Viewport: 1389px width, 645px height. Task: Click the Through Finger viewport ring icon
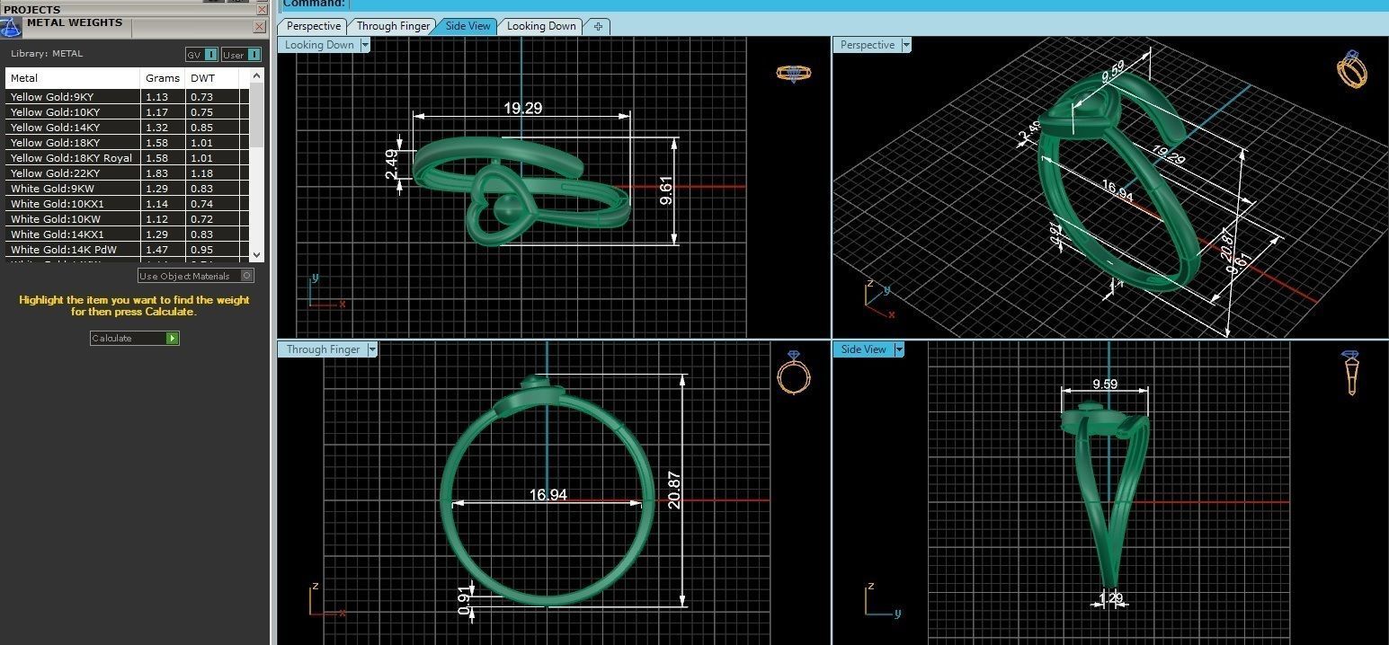(794, 373)
